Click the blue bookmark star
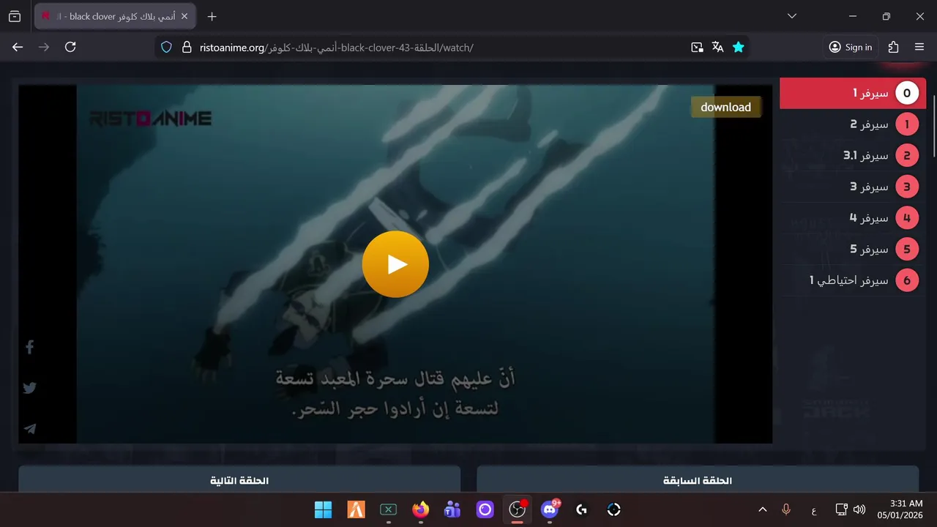Image resolution: width=937 pixels, height=527 pixels. pyautogui.click(x=739, y=48)
